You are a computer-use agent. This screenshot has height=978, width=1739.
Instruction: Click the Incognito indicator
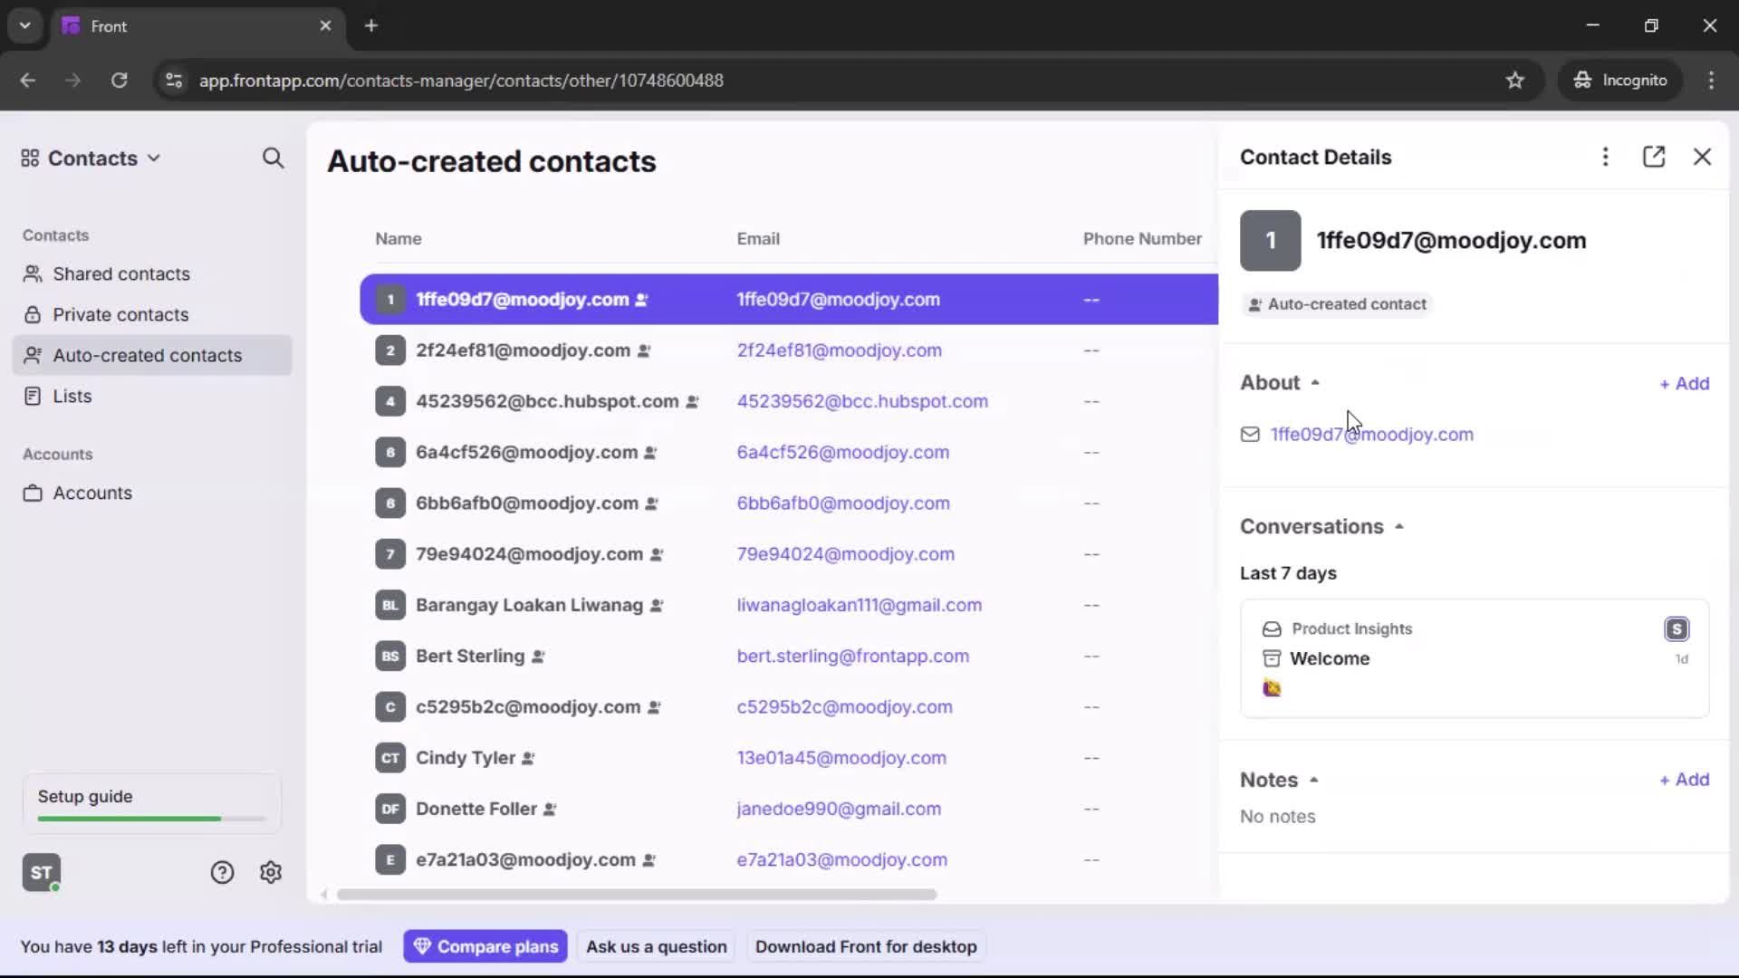pos(1620,80)
